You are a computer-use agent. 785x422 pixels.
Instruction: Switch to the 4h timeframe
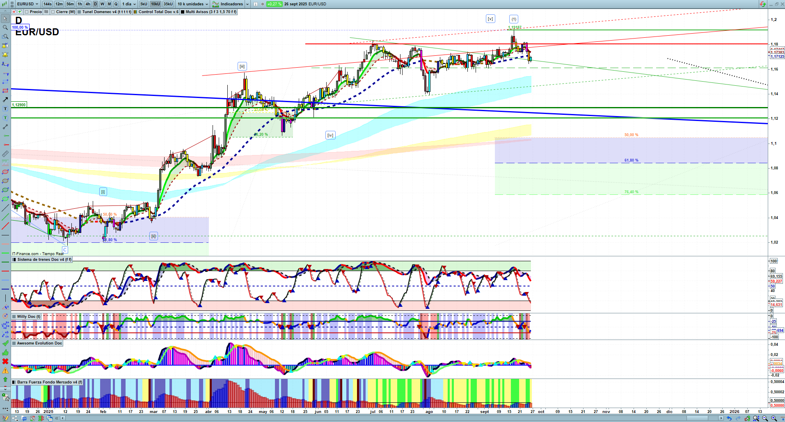click(88, 4)
